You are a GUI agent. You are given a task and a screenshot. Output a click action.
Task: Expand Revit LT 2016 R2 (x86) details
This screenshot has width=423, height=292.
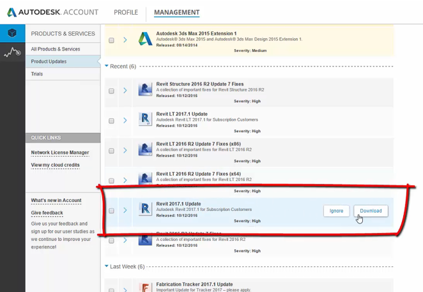click(125, 150)
